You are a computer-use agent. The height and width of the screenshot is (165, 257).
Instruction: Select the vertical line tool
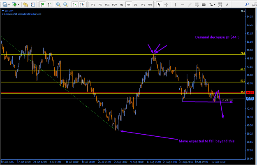(x=175, y=5)
